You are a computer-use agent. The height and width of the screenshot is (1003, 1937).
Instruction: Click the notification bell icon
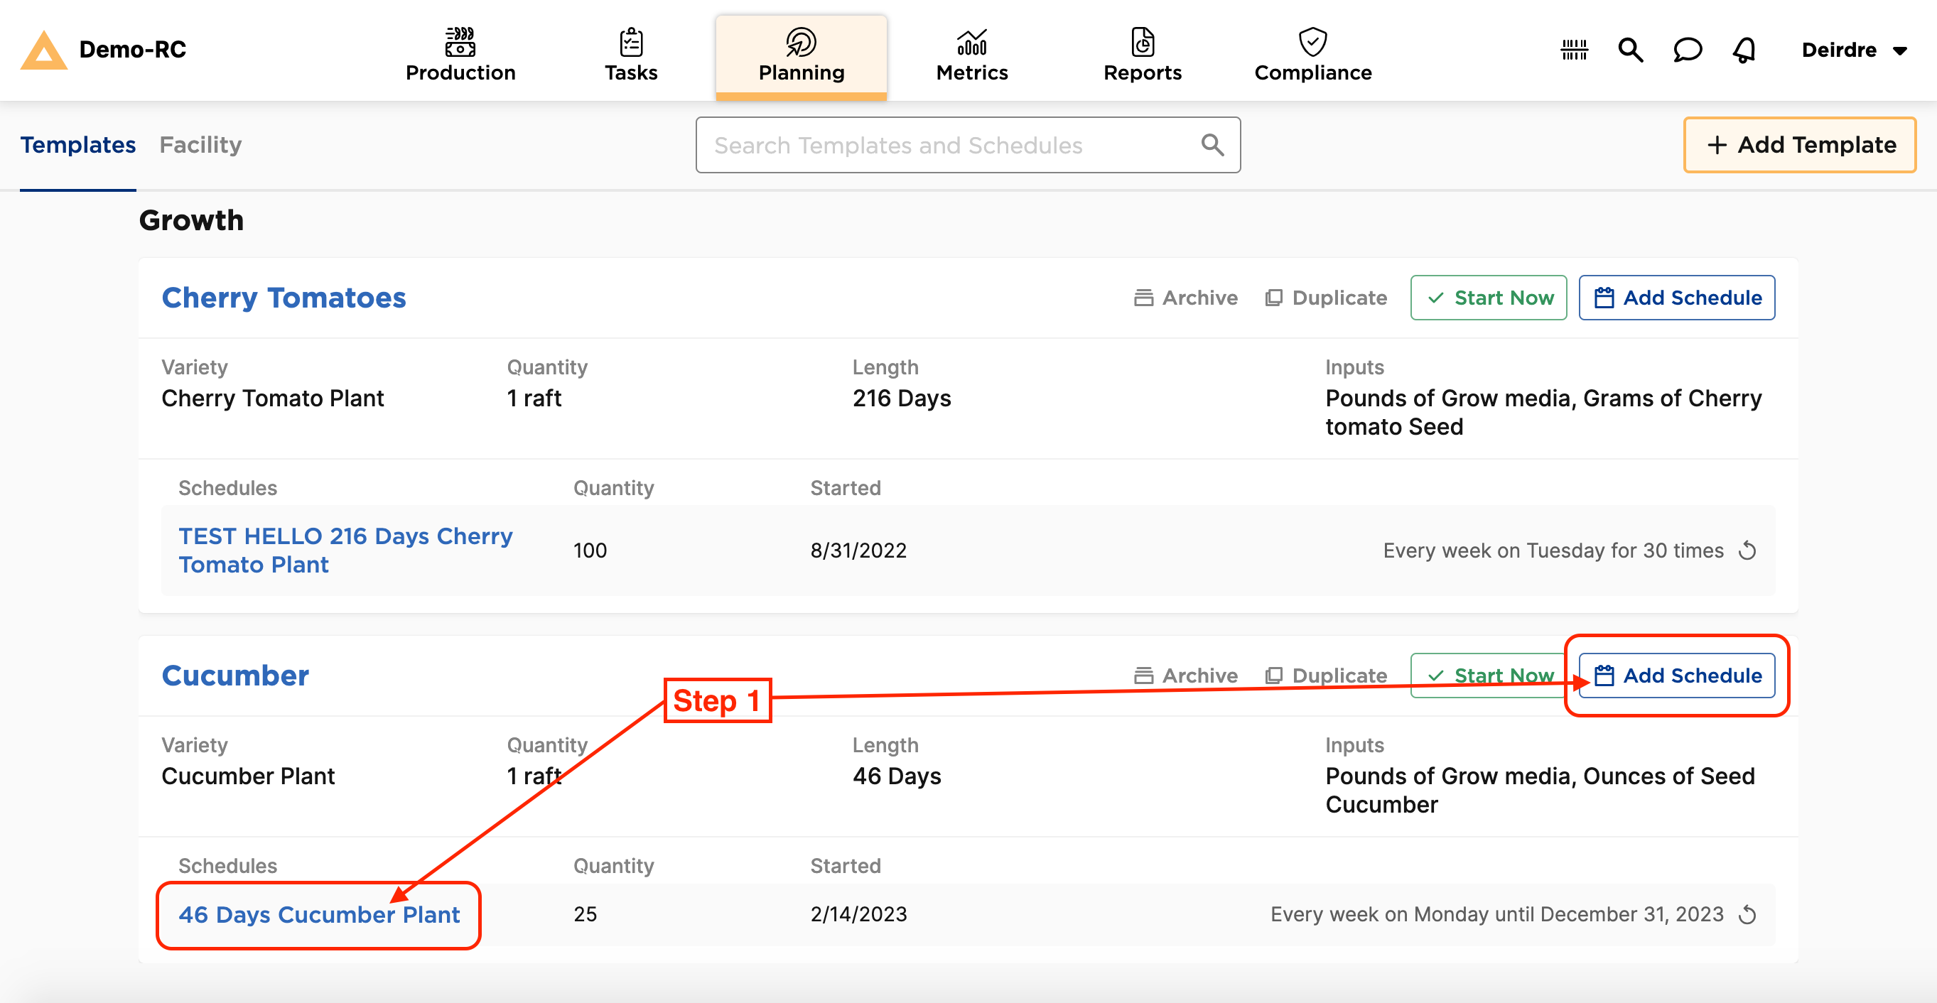pyautogui.click(x=1742, y=50)
